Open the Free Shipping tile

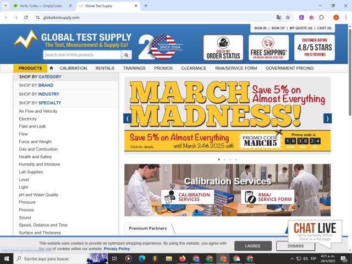(268, 47)
